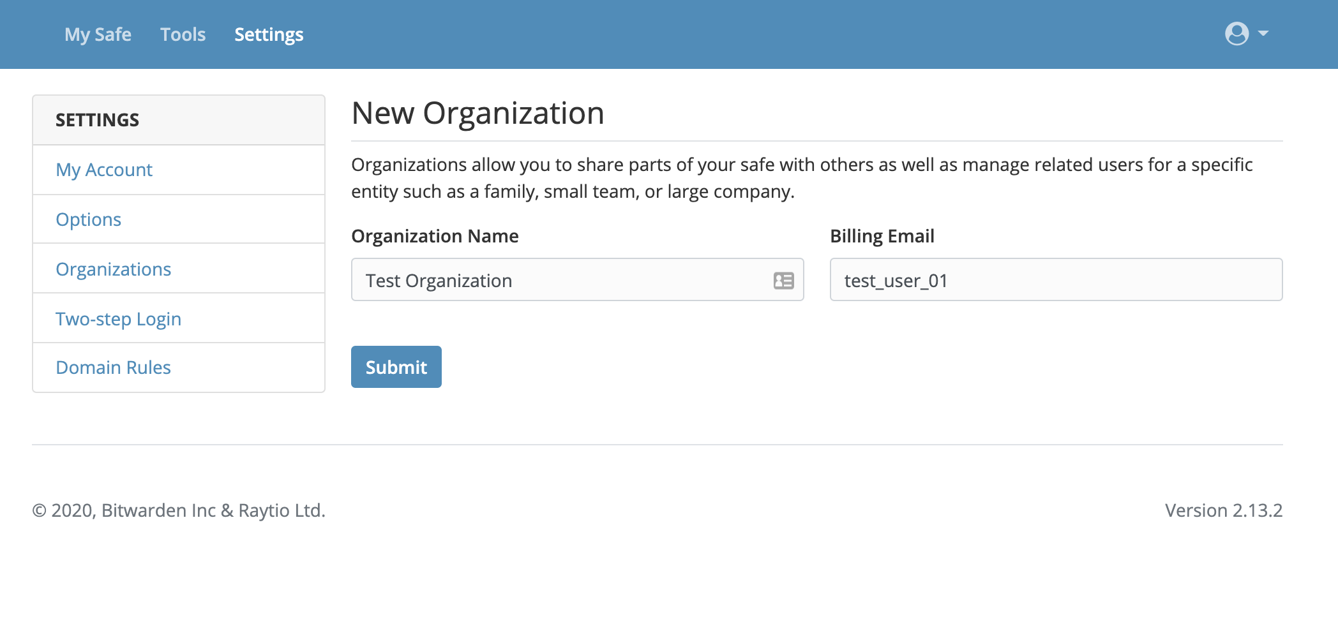
Task: Click the Billing Email label
Action: (x=882, y=236)
